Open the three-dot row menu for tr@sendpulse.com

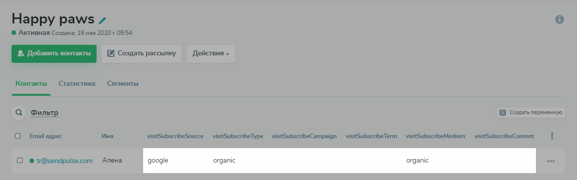point(550,161)
